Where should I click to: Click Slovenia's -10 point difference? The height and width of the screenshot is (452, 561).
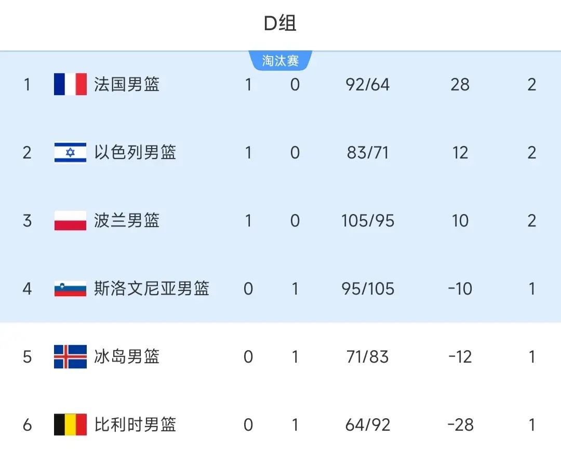(x=460, y=289)
